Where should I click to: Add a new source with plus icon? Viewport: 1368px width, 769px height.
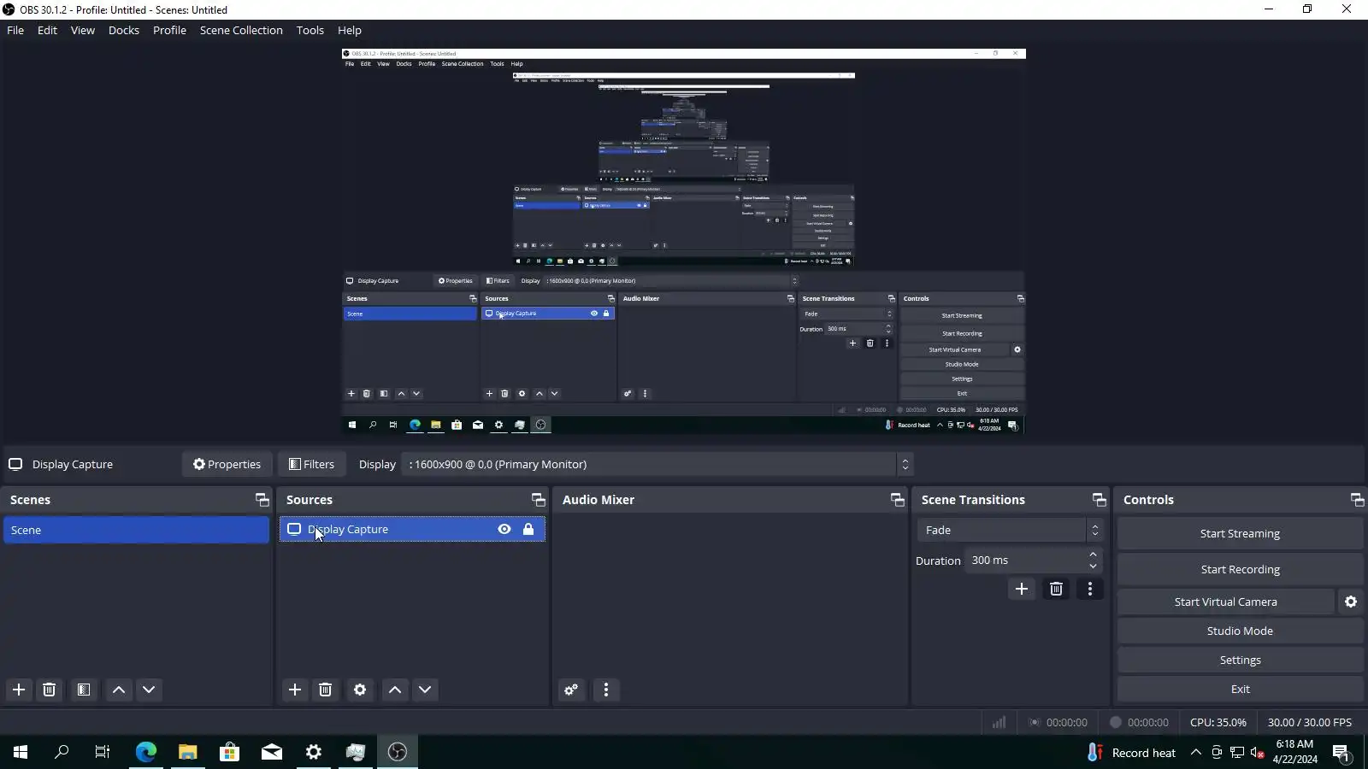pyautogui.click(x=295, y=690)
